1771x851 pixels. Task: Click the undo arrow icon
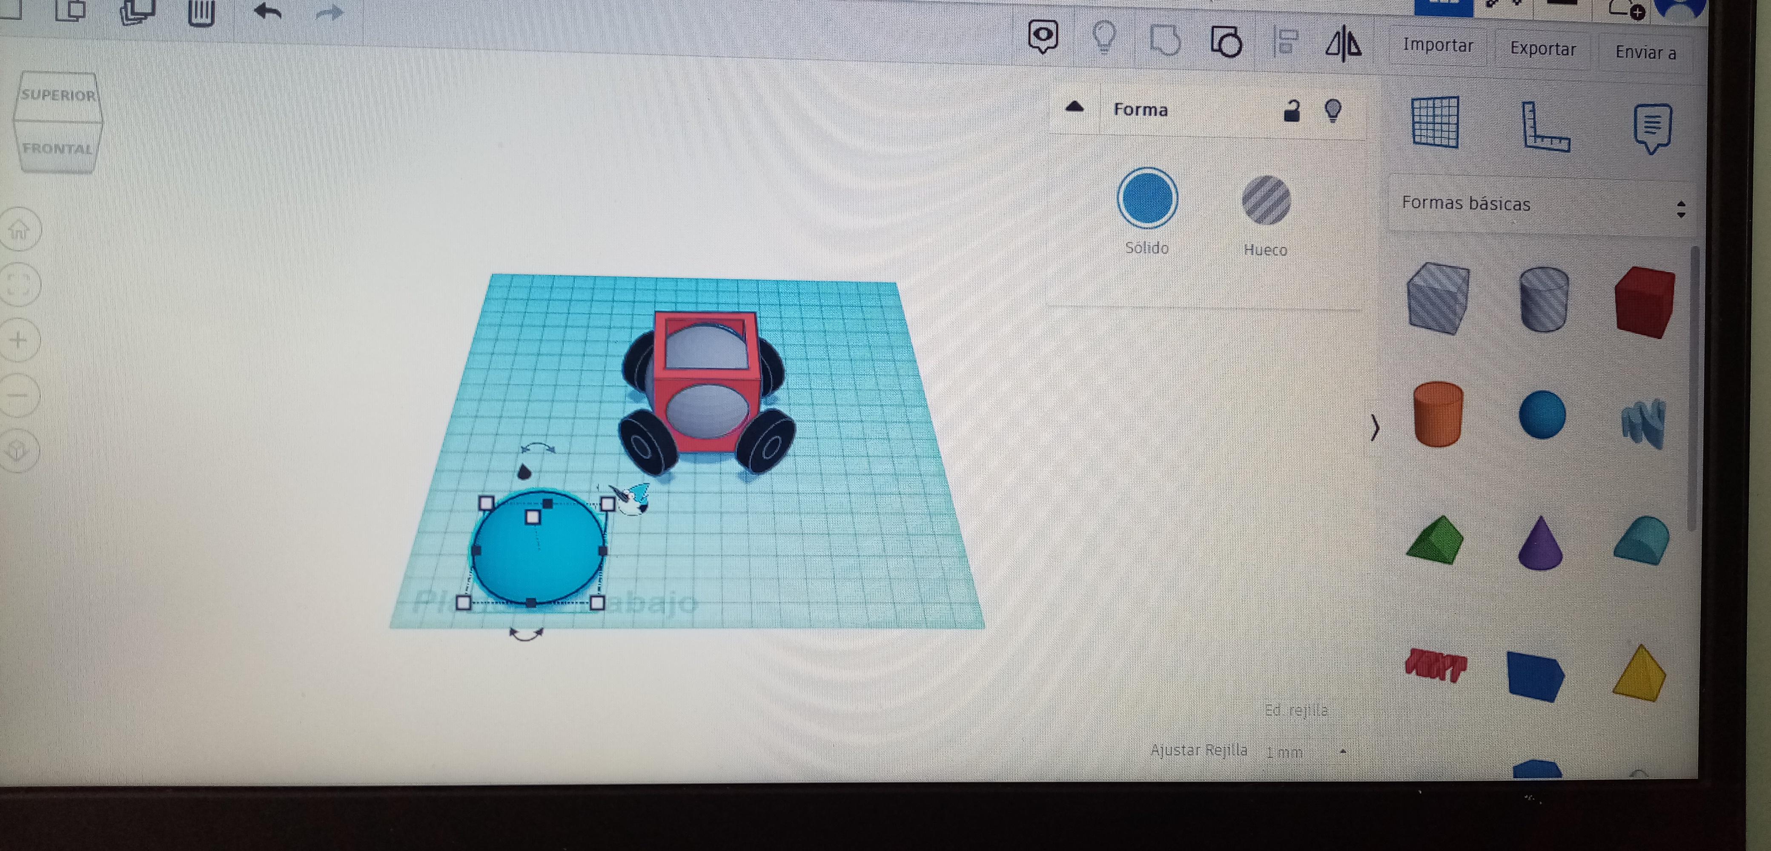(267, 11)
